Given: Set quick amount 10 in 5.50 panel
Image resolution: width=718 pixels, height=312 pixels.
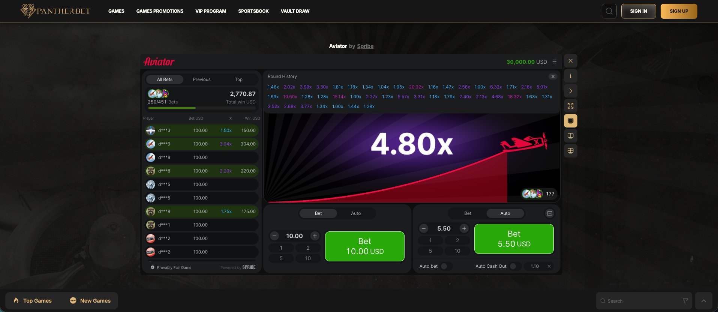Looking at the screenshot, I should (457, 251).
